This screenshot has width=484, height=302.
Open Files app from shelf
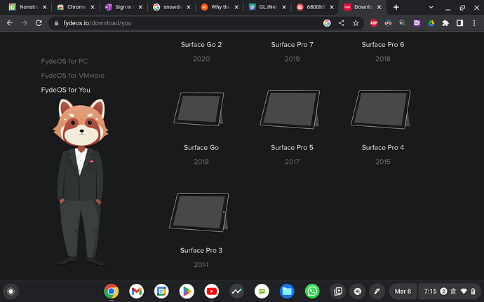(287, 291)
